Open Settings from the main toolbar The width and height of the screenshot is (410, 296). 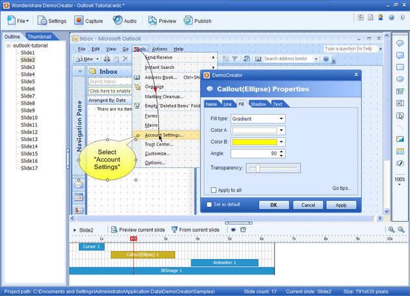tap(52, 21)
